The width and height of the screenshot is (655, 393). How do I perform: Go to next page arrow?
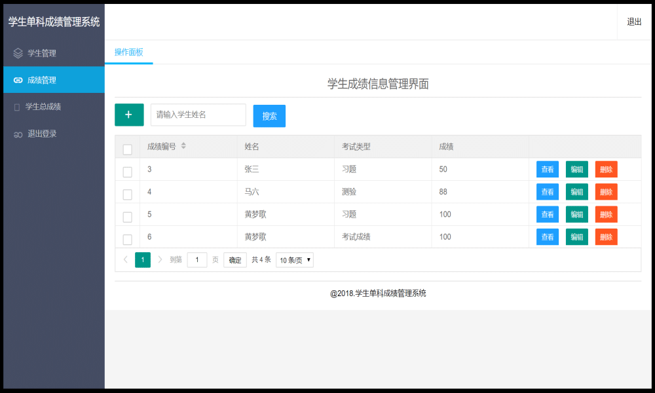tap(160, 260)
